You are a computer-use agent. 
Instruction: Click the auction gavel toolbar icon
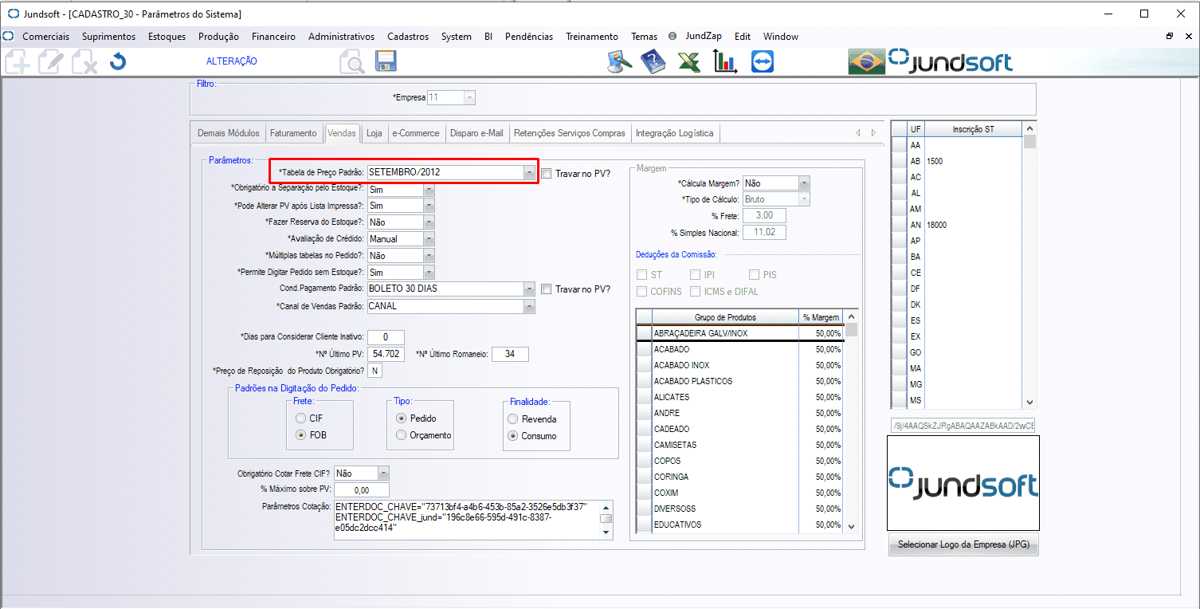pos(619,61)
